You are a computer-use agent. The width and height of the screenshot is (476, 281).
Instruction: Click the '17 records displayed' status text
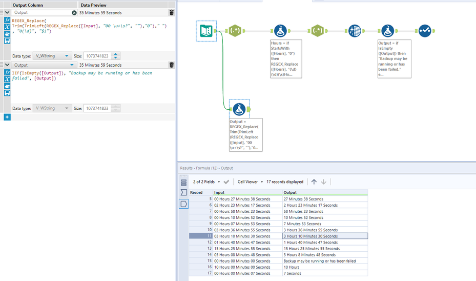coord(285,182)
